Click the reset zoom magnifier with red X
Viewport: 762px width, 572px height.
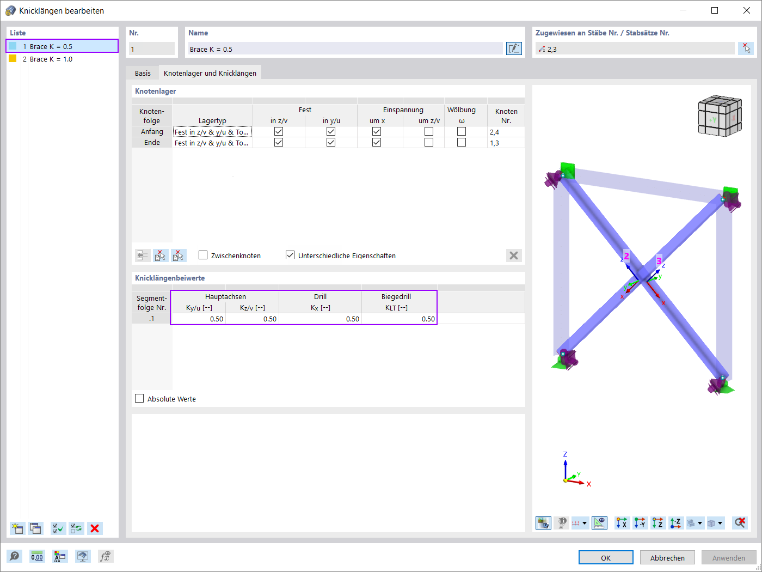[x=740, y=523]
